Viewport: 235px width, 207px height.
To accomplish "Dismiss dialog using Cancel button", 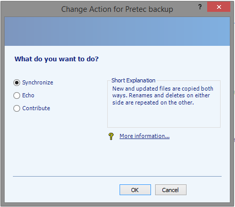I will tap(171, 190).
